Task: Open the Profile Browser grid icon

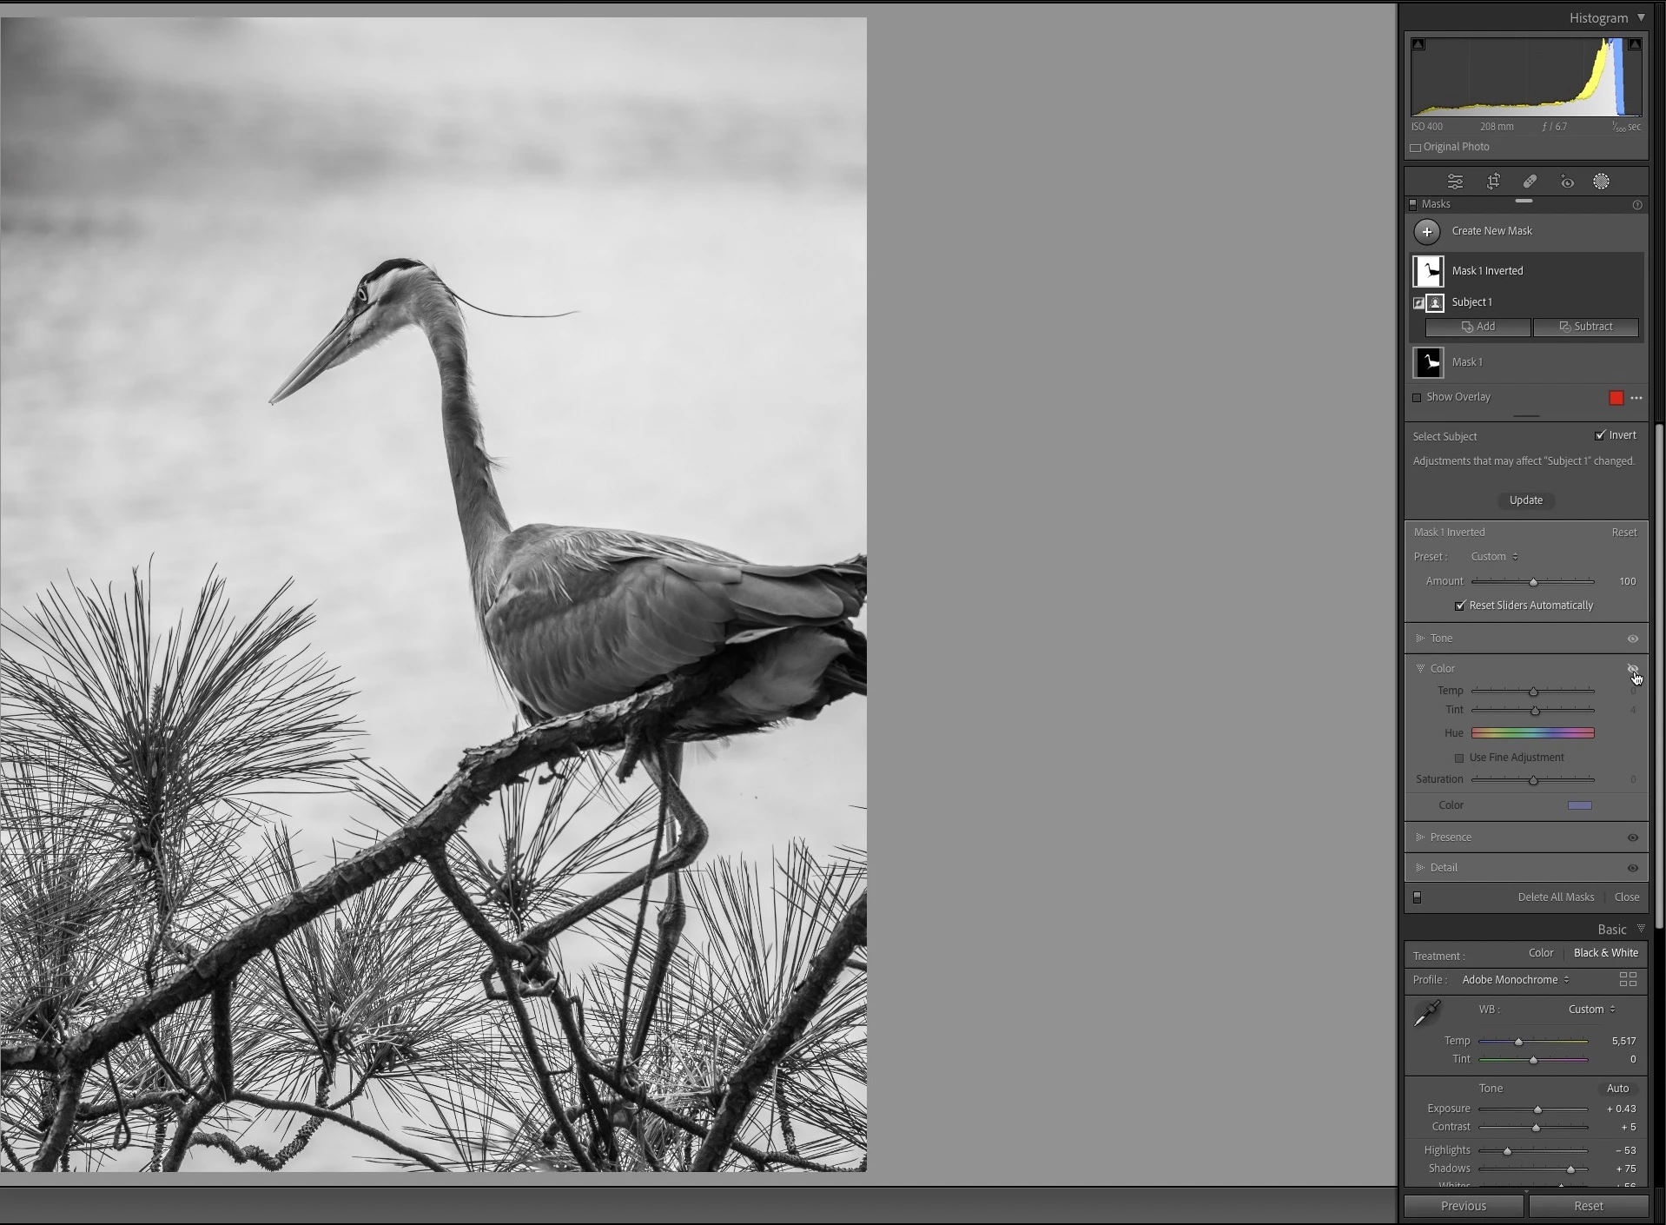Action: pyautogui.click(x=1628, y=980)
